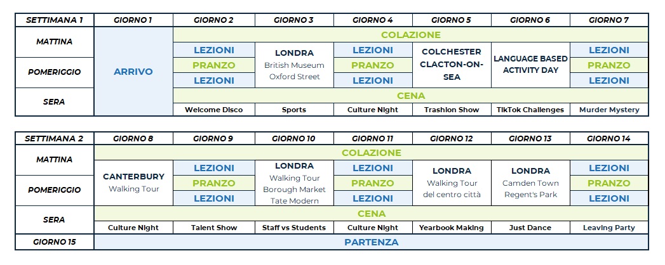
Task: Select the Just Dance evening activity
Action: tap(530, 228)
